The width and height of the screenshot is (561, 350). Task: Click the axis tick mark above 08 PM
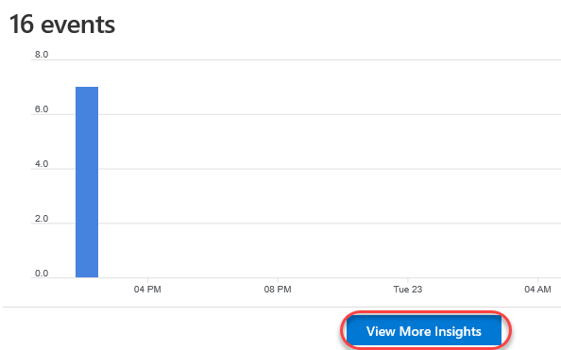coord(278,280)
